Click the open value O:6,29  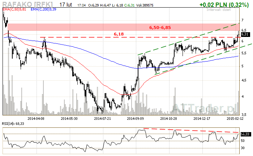pos(93,5)
